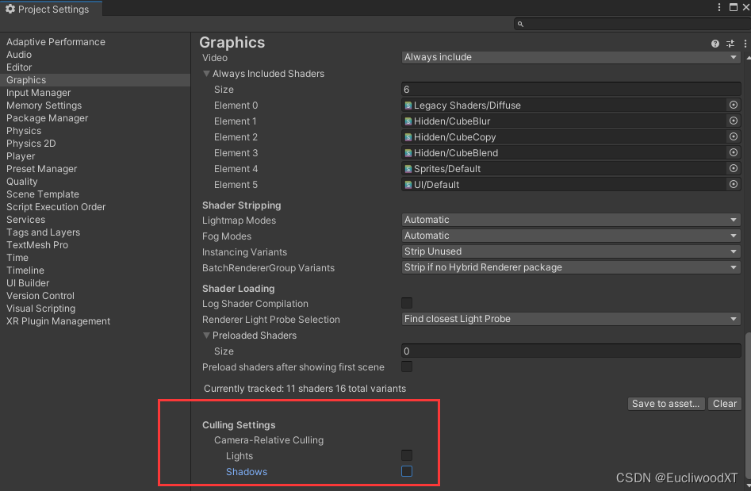Click the Project Settings gear icon
This screenshot has height=491, width=751.
click(10, 9)
